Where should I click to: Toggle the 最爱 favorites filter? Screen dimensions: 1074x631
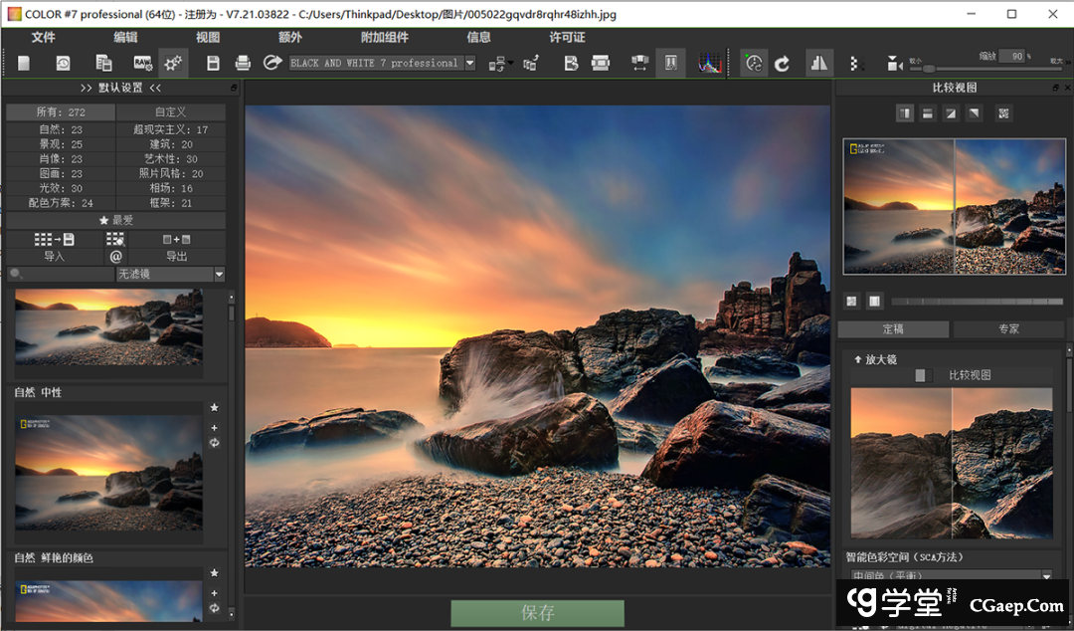pyautogui.click(x=115, y=220)
